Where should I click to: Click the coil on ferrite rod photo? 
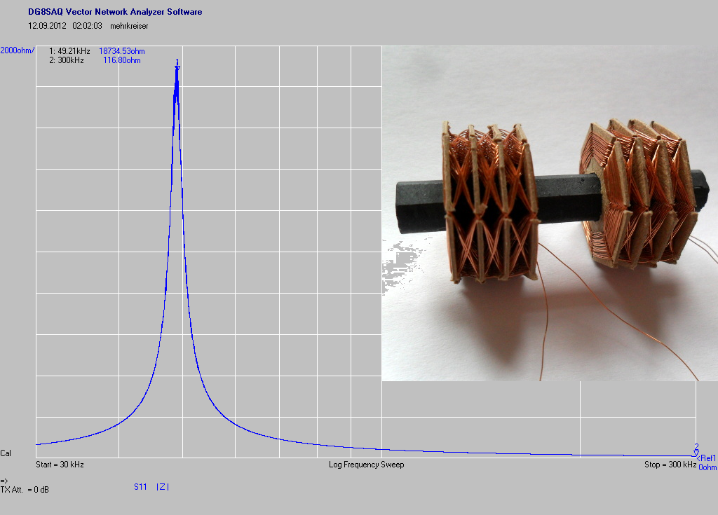[x=550, y=213]
